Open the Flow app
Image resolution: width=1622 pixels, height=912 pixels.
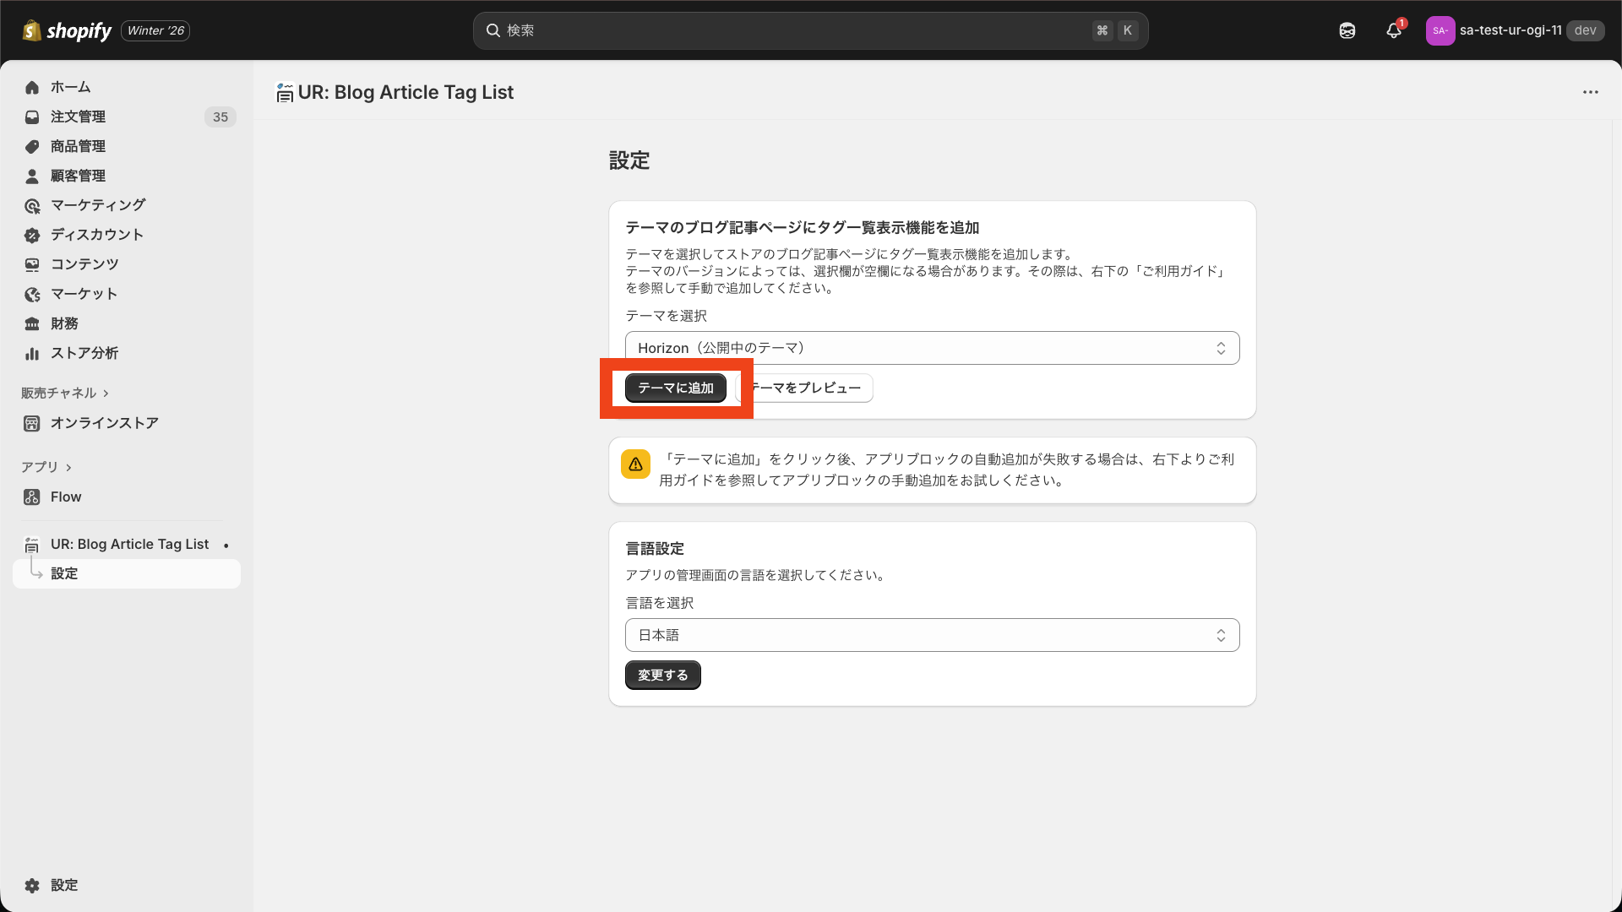65,497
